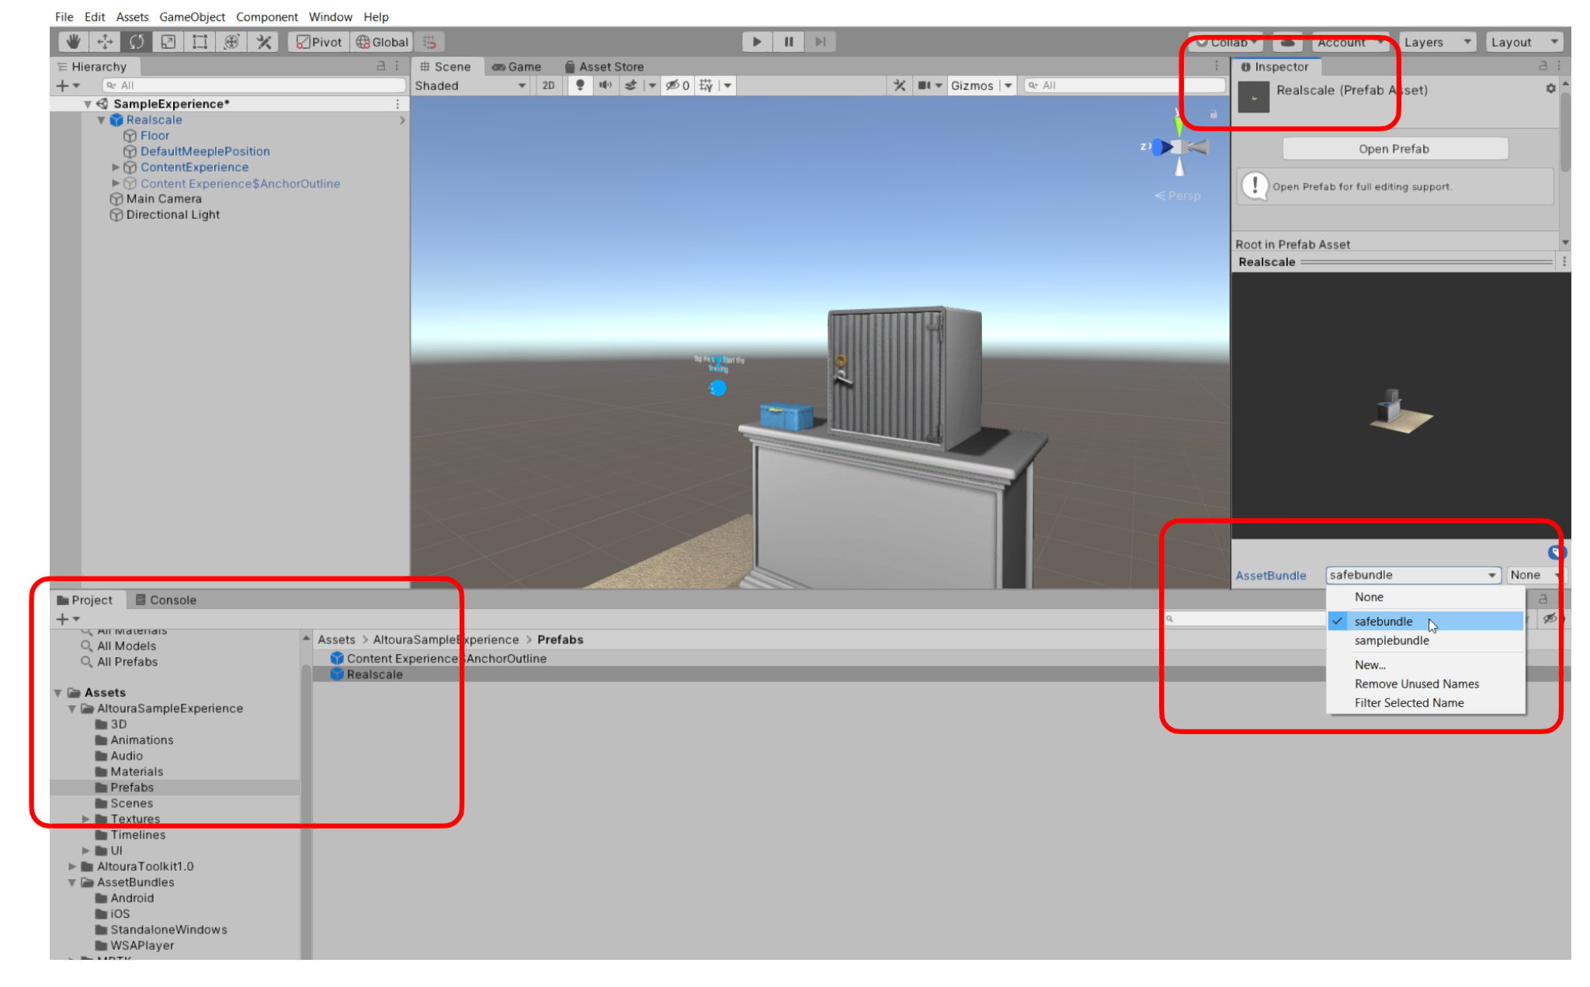Screen dimensions: 1590x987
Task: Click Prefabs in the Project breadcrumb
Action: point(561,640)
